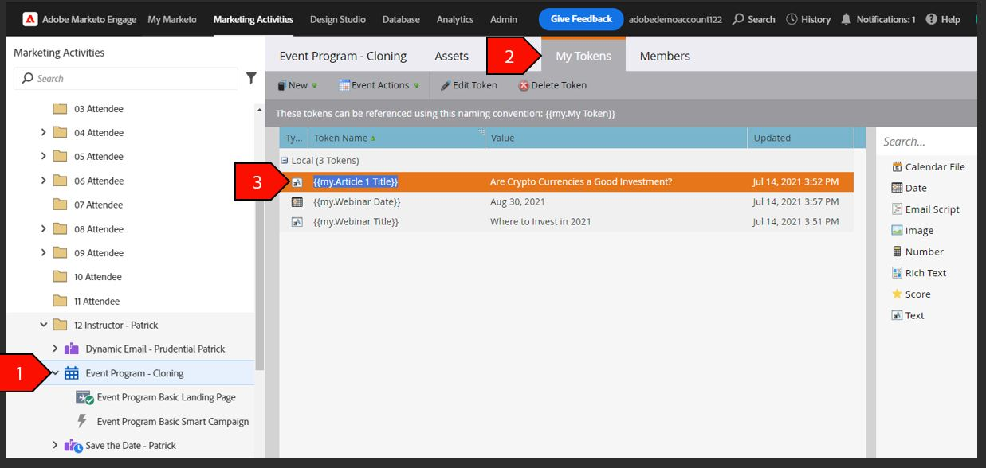Collapse the 12 Instructor - Patrick folder

[44, 325]
